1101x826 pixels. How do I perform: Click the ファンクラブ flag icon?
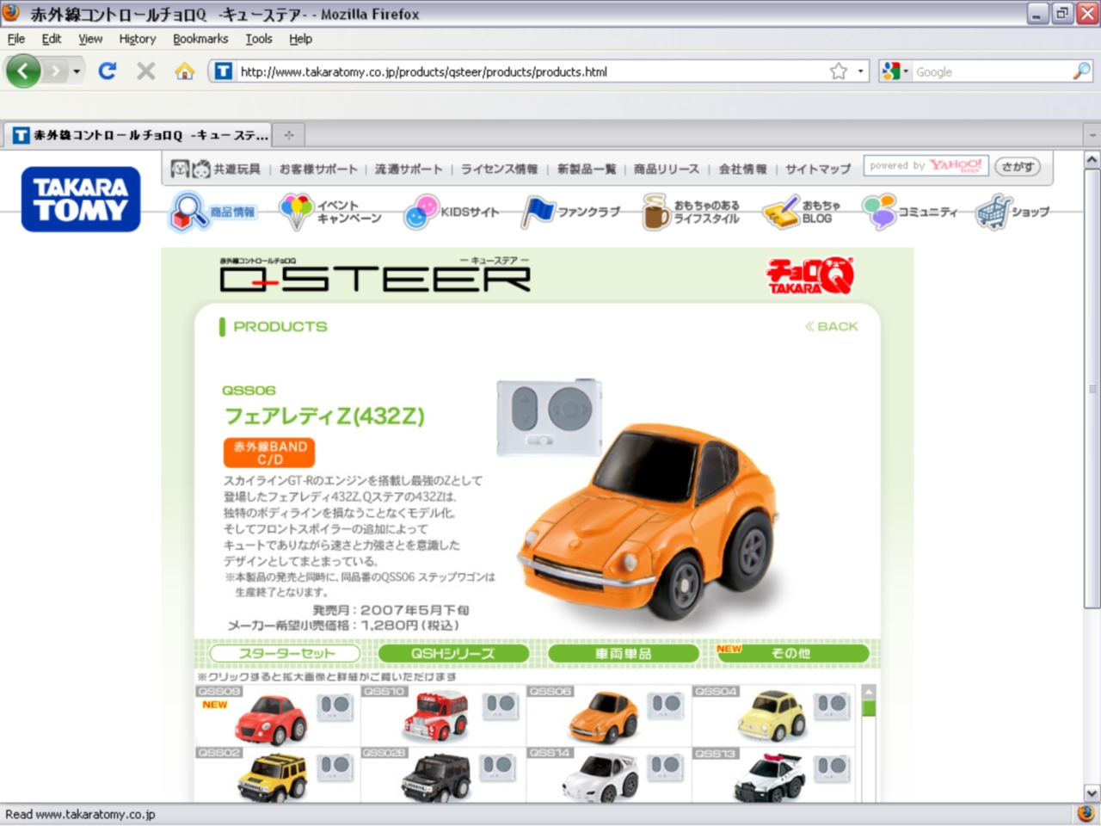538,212
